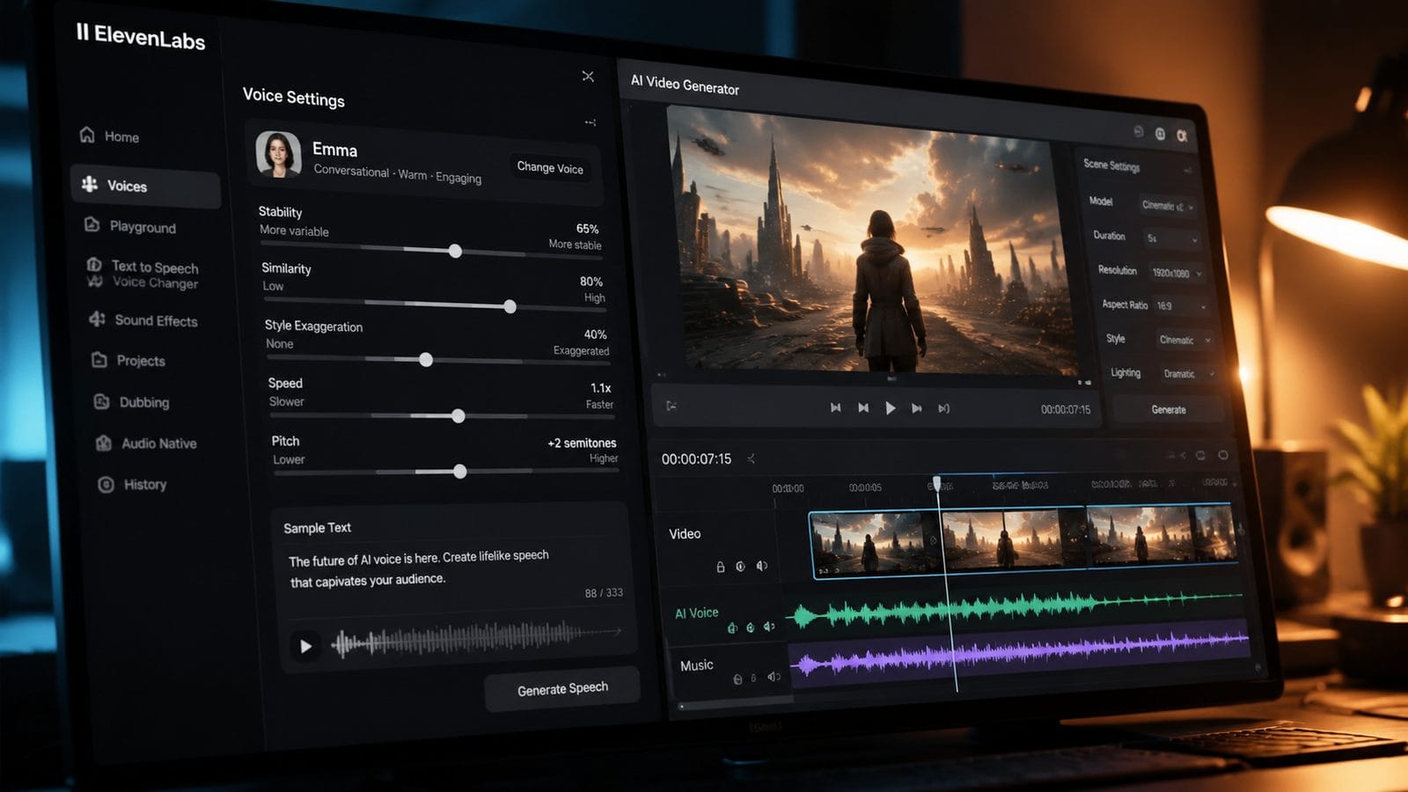
Task: Collapse the Scene Settings panel header
Action: click(x=1187, y=170)
